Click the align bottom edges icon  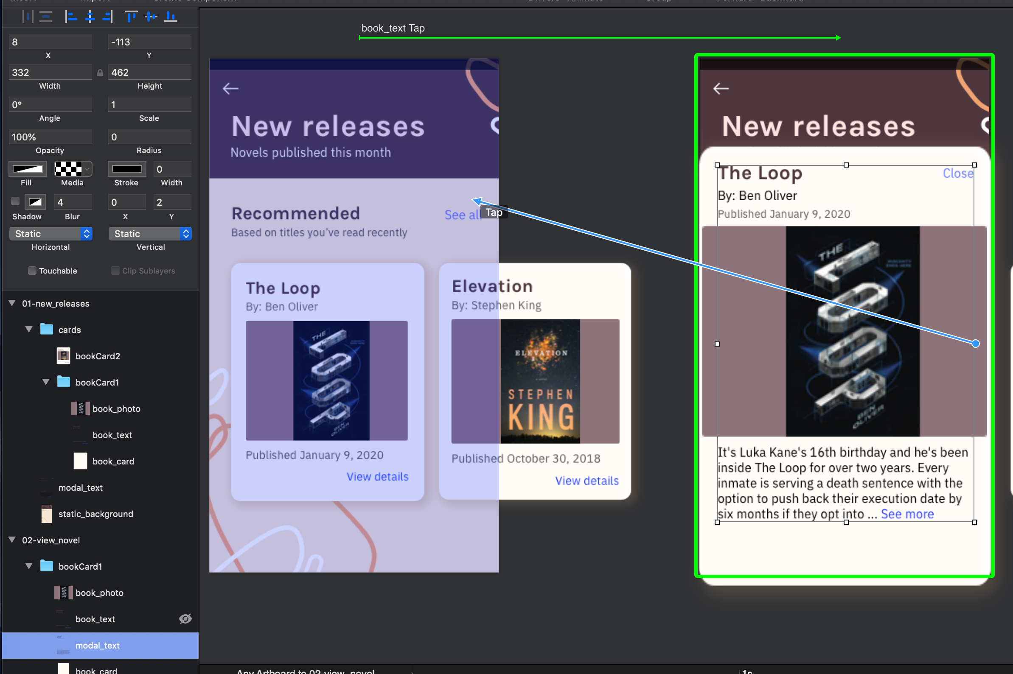point(170,17)
